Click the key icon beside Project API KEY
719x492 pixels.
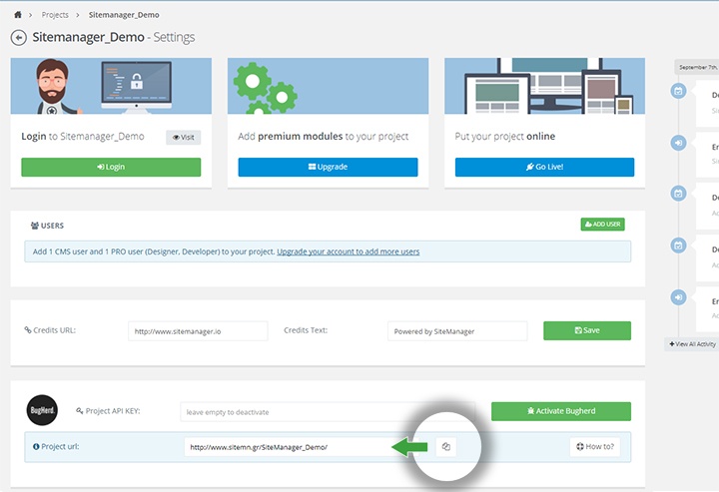[x=79, y=411]
